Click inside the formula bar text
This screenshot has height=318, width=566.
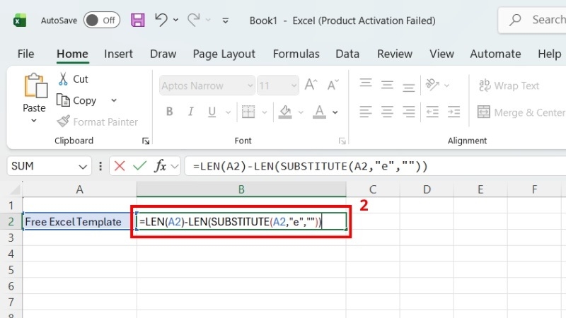pos(310,166)
